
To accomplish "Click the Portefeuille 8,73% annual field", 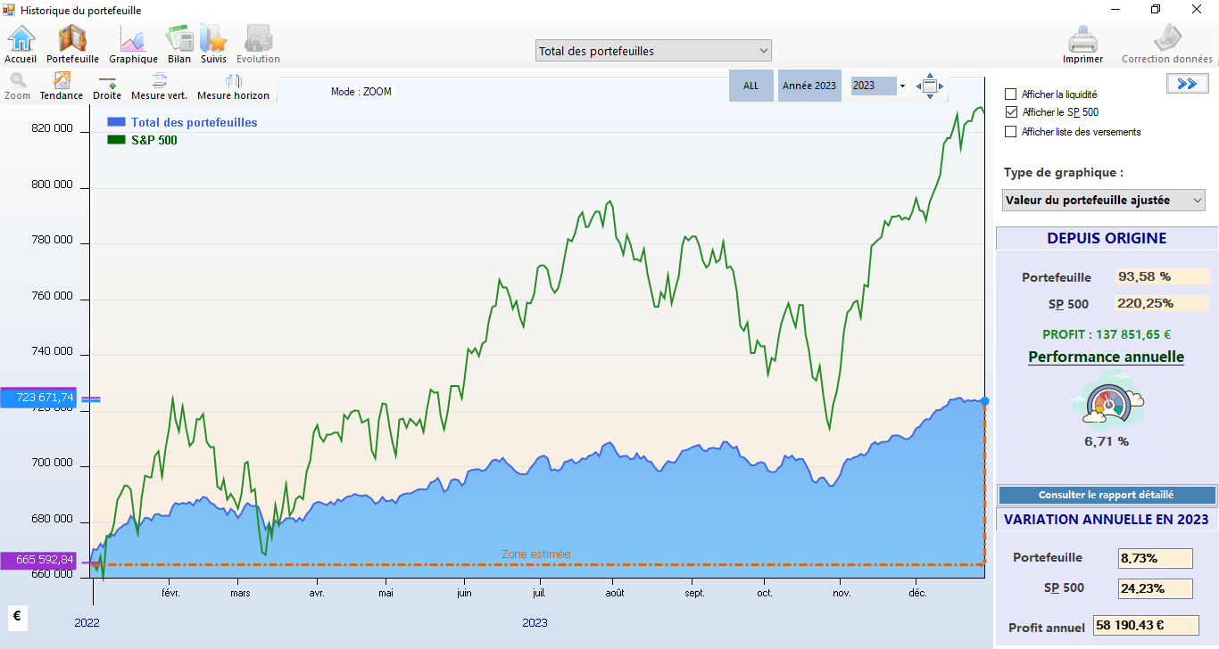I will coord(1156,558).
